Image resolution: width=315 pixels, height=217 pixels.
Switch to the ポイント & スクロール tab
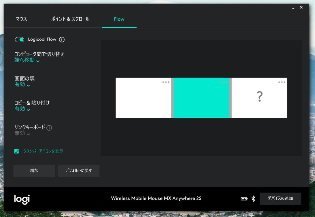coord(70,19)
